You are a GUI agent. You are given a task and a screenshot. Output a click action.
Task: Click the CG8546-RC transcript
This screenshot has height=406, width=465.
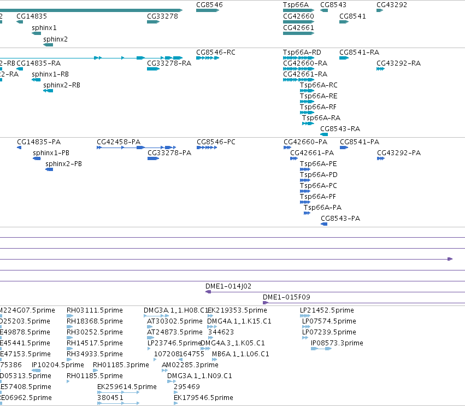coord(208,58)
